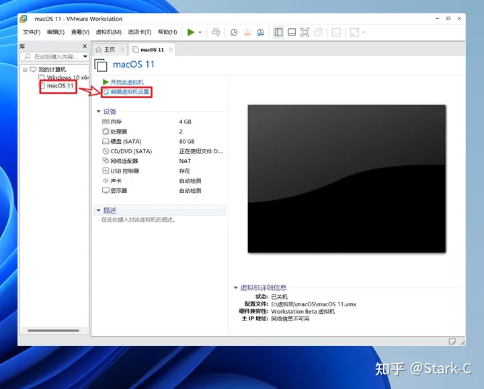Image resolution: width=484 pixels, height=389 pixels.
Task: Collapse the 我的计算机 tree node
Action: coord(25,70)
